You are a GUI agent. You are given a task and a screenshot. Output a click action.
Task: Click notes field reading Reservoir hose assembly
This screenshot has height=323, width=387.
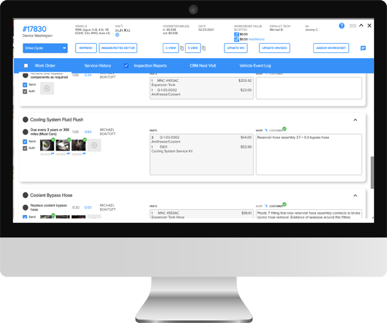pos(309,154)
